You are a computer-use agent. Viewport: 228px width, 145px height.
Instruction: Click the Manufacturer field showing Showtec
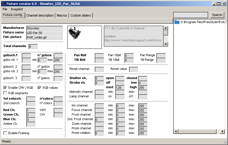coord(45,28)
